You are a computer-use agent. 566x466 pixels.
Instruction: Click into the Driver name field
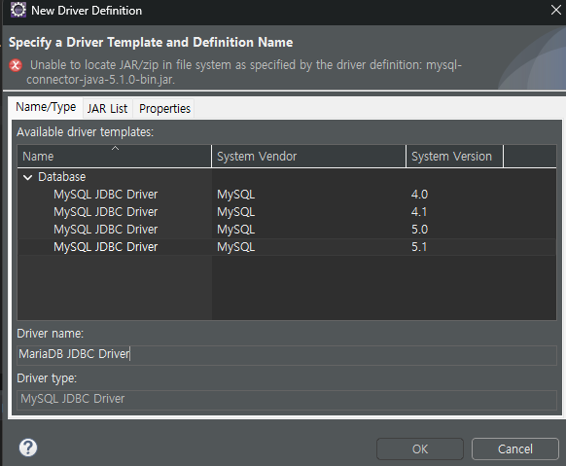[287, 354]
